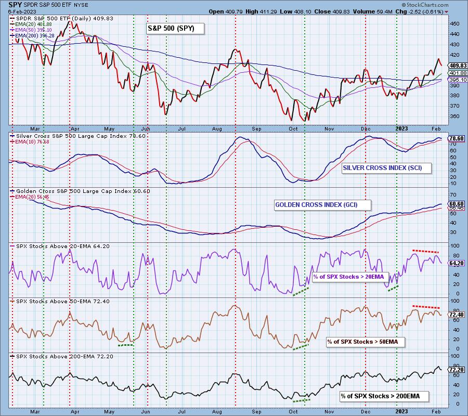468x416 pixels.
Task: Click the 2023 label under the SPY price panel
Action: point(401,128)
